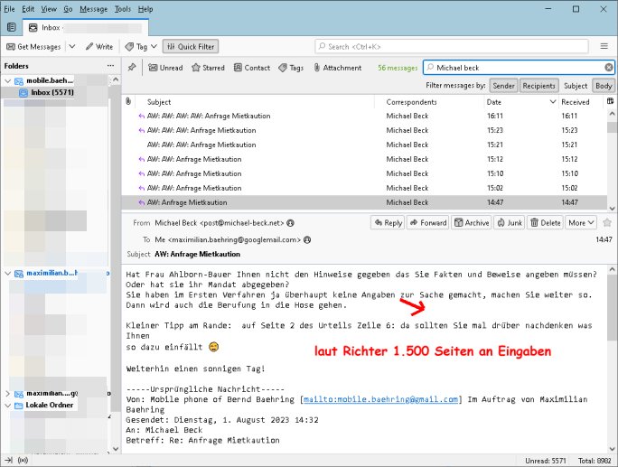The height and width of the screenshot is (467, 618).
Task: Sort message list by Date column
Action: 494,102
